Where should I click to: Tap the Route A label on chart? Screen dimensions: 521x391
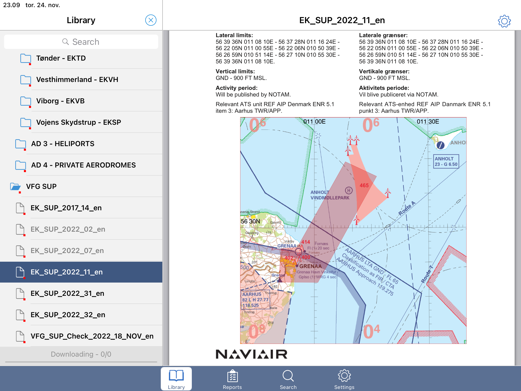(x=407, y=208)
